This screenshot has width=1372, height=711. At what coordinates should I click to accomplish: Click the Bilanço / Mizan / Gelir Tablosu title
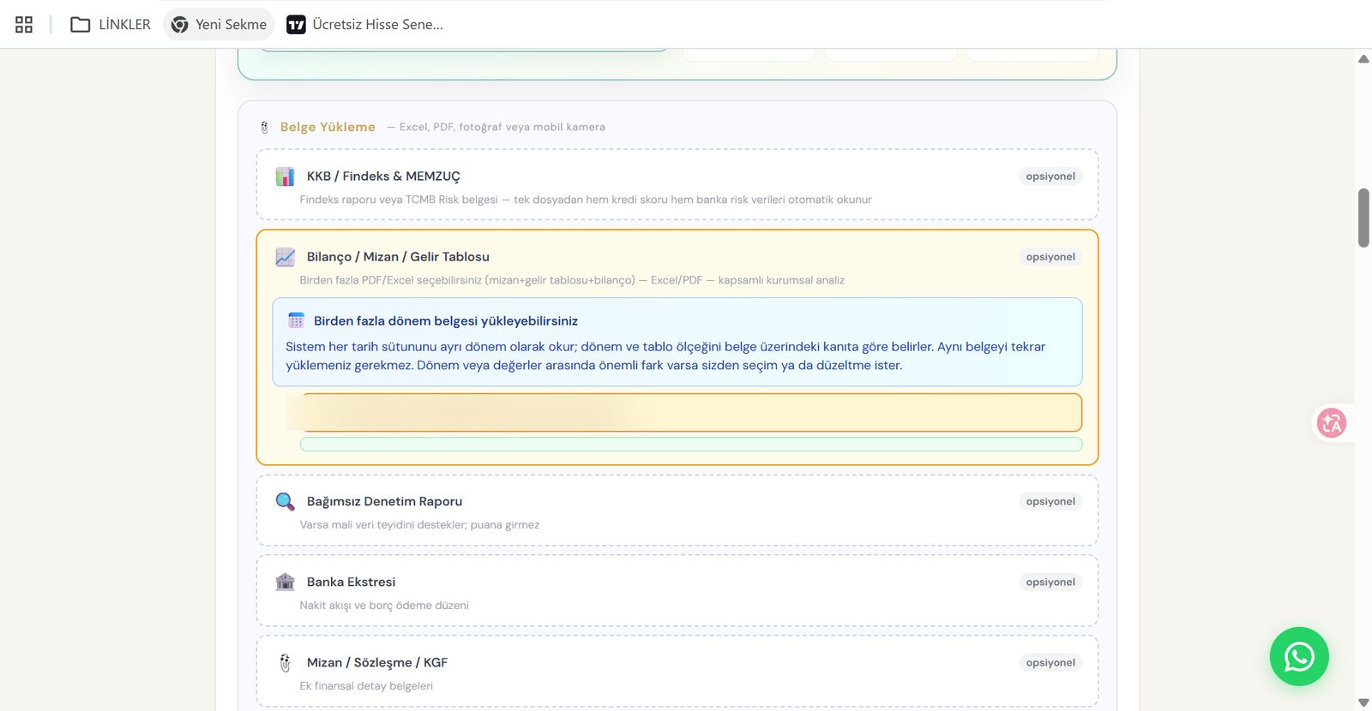click(x=398, y=257)
